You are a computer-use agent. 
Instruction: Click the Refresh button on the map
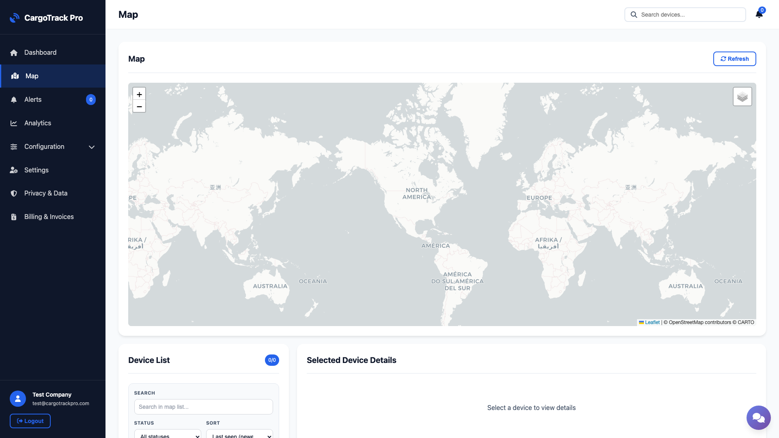click(x=734, y=58)
